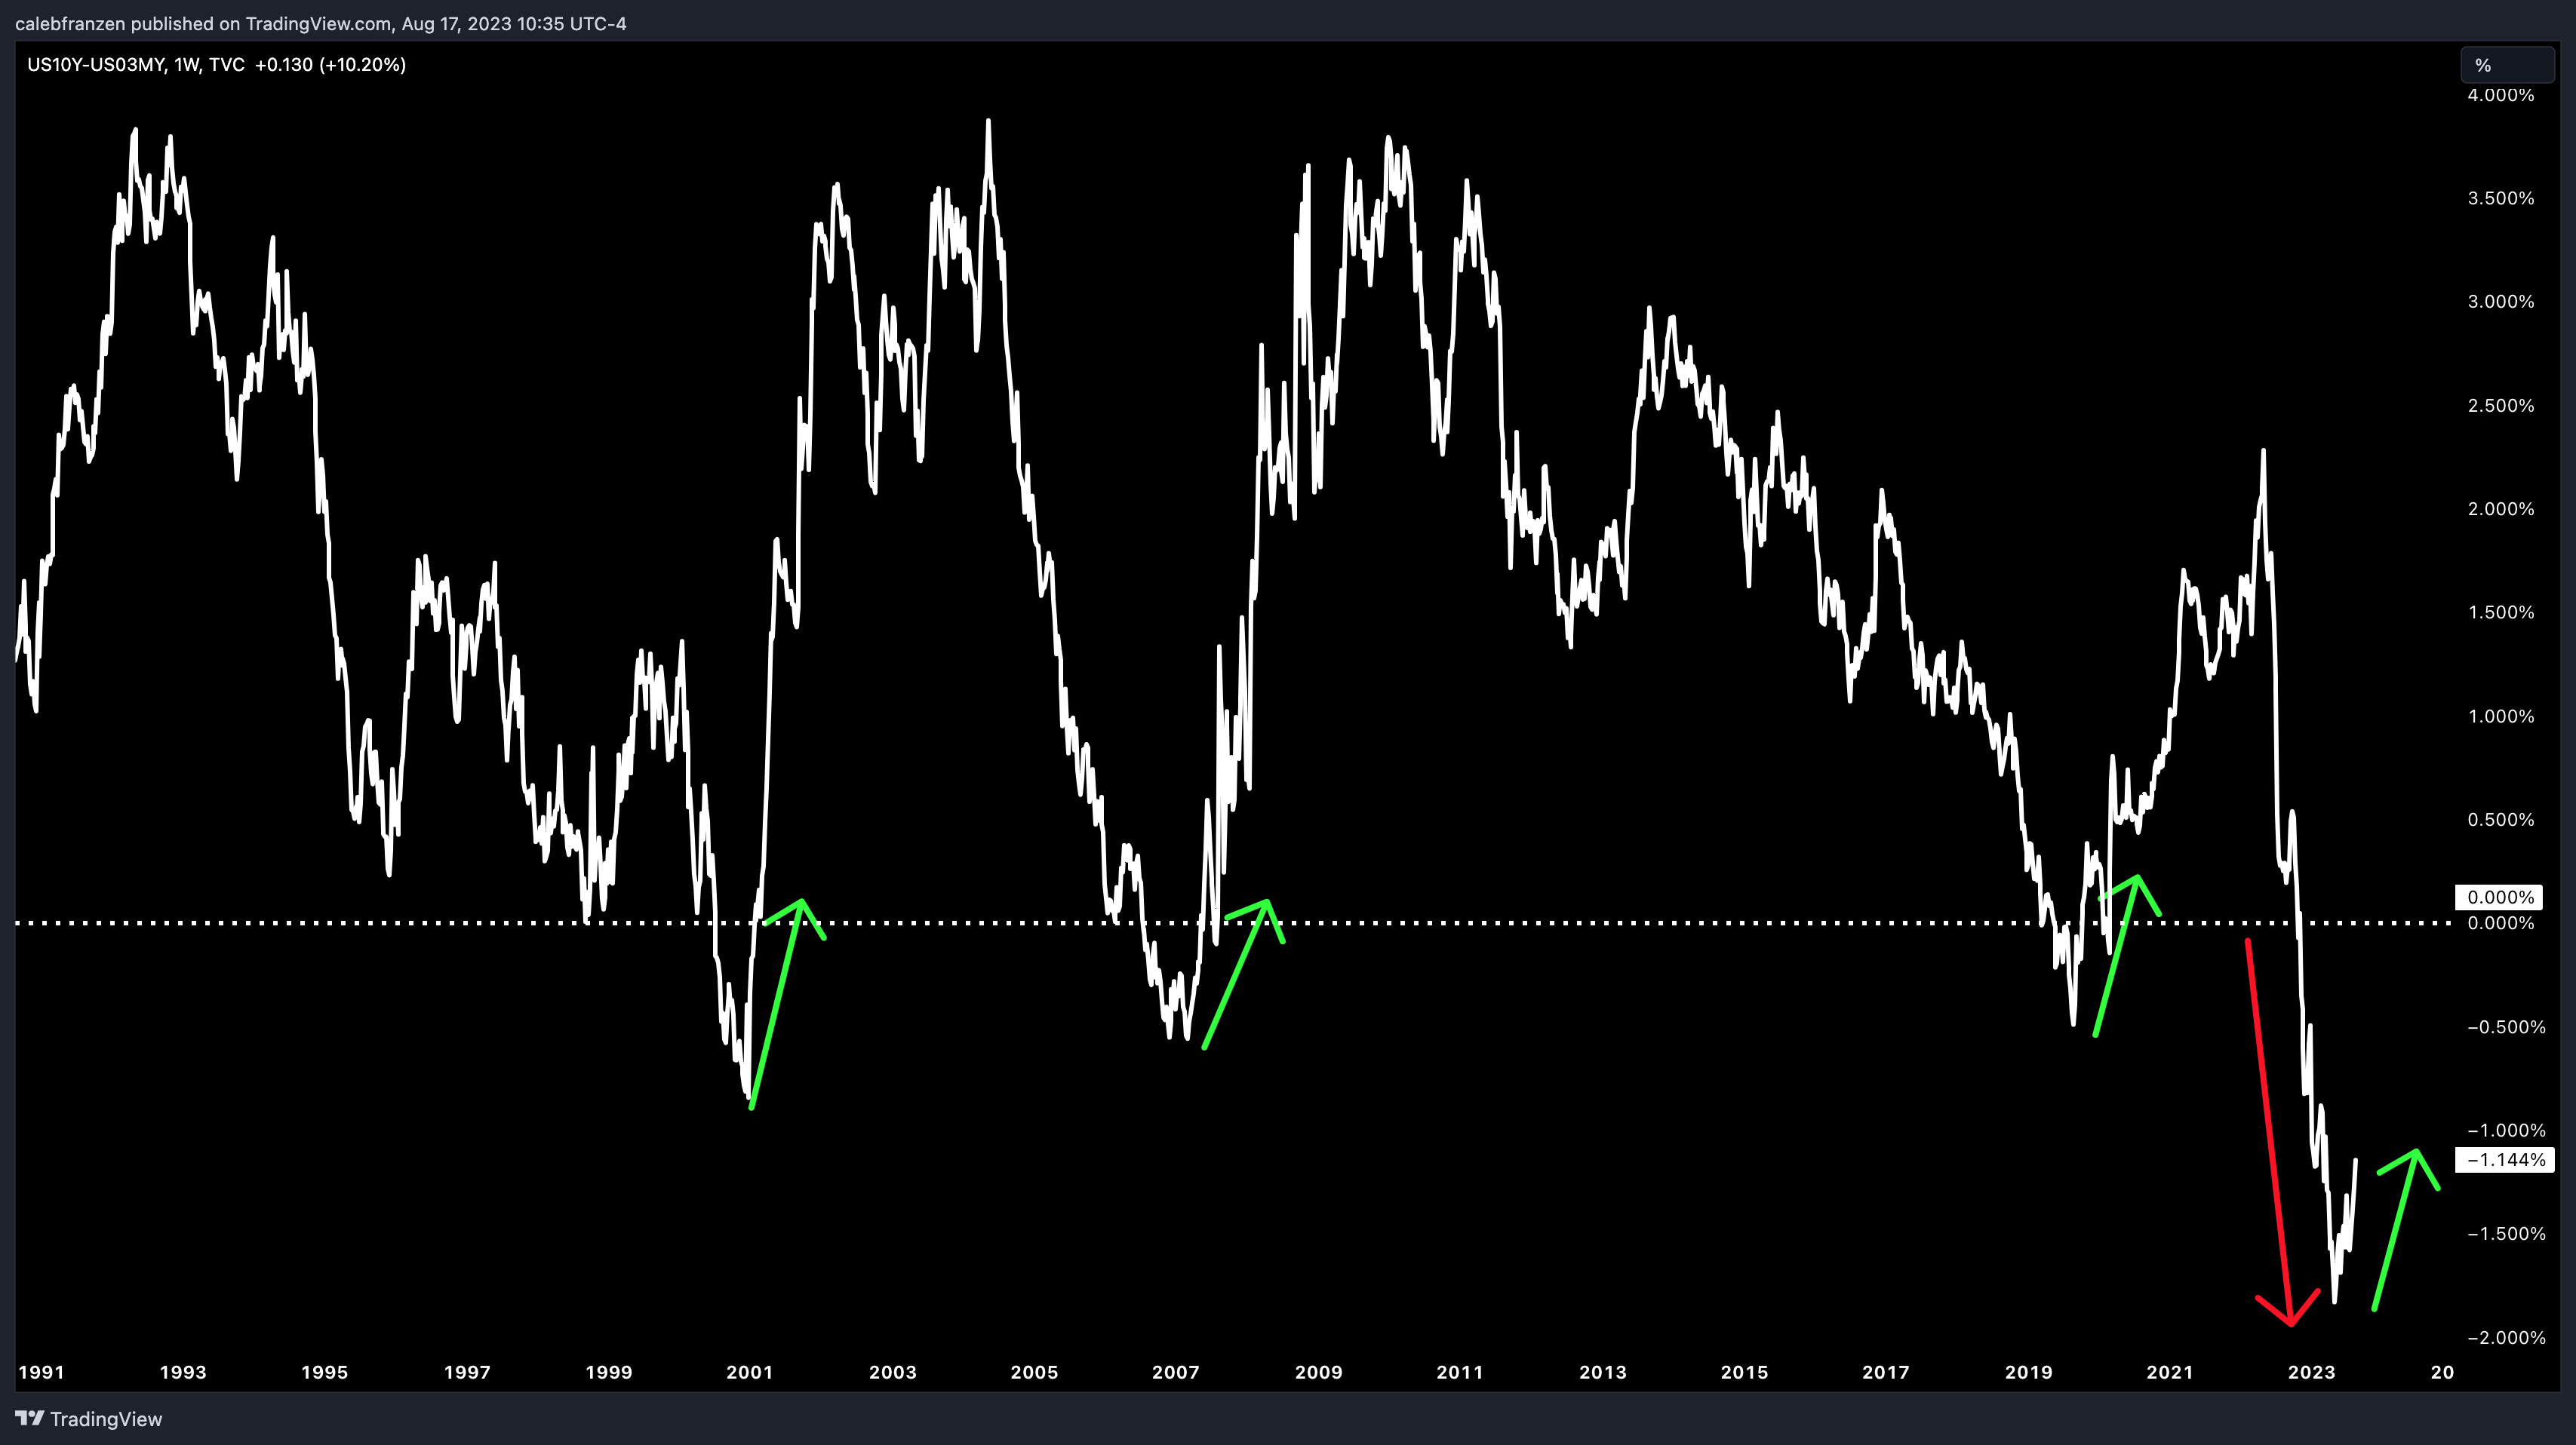This screenshot has width=2576, height=1445.
Task: Click the 1993 label on time axis
Action: [x=183, y=1372]
